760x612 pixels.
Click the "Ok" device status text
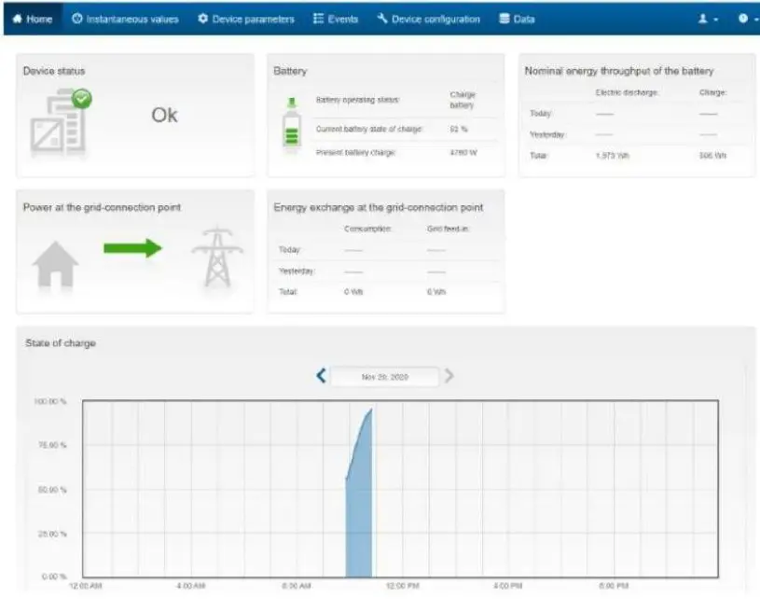coord(164,116)
